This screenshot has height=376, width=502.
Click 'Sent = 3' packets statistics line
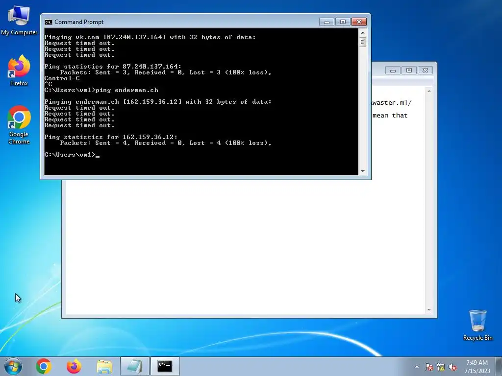click(x=166, y=72)
